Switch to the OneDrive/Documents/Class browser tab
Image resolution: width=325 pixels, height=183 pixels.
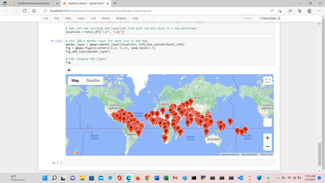pos(34,3)
